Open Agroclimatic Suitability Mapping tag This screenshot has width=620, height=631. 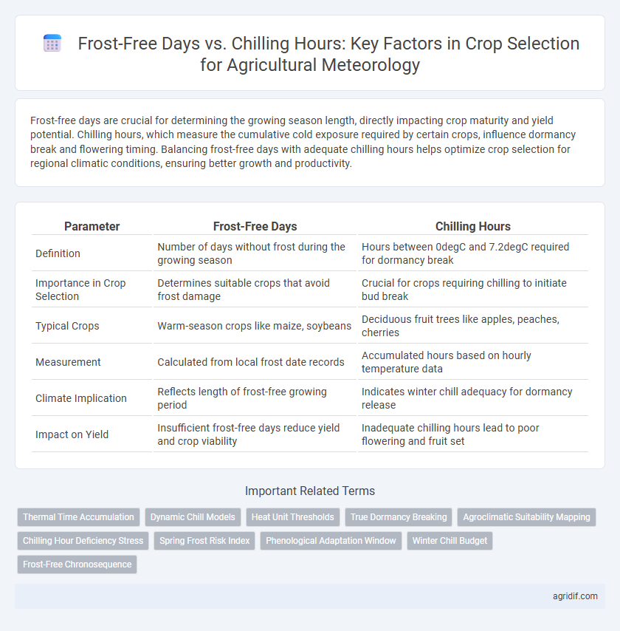[x=526, y=517]
